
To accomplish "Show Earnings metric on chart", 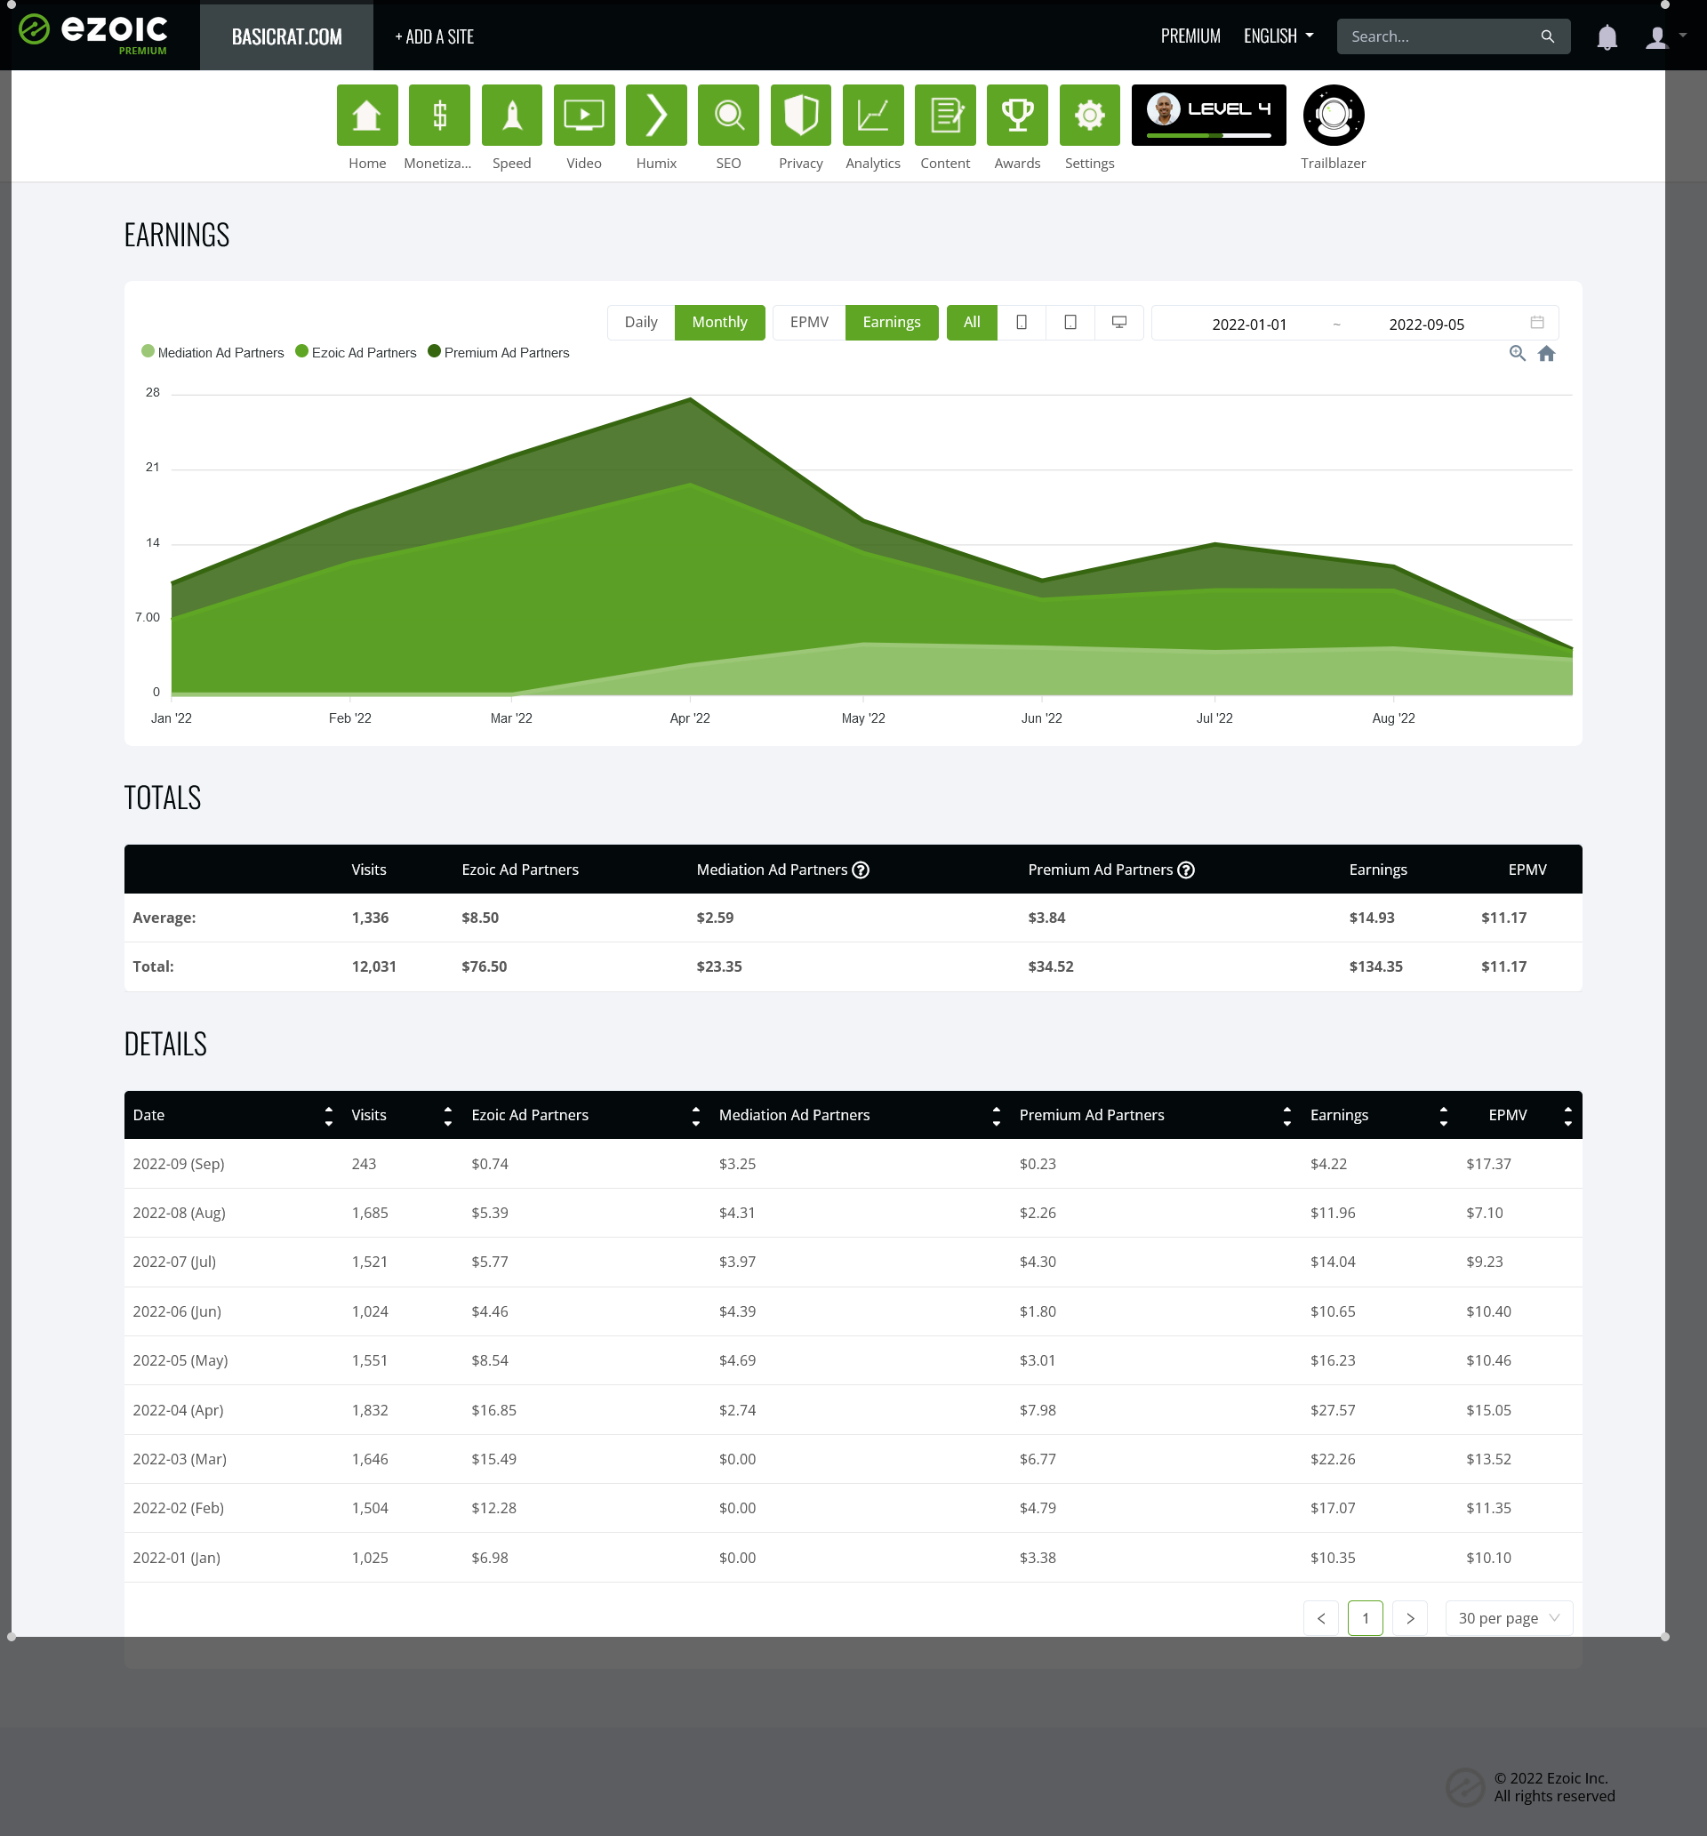I will [892, 323].
